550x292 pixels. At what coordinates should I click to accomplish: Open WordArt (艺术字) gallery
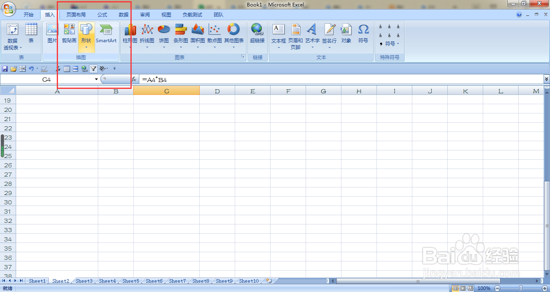(x=312, y=36)
